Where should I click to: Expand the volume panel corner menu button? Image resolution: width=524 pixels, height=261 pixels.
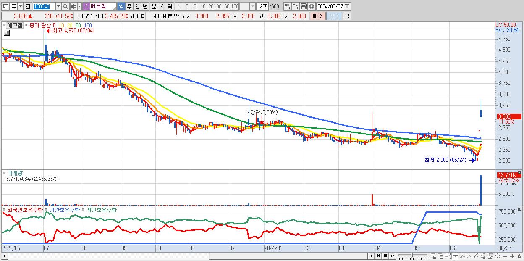[520, 172]
